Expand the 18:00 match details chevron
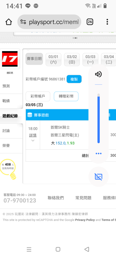Image resolution: width=116 pixels, height=258 pixels. [x=33, y=141]
